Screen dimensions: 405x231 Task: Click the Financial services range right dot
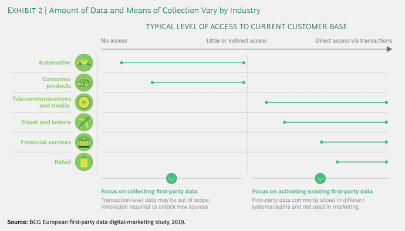click(x=386, y=142)
